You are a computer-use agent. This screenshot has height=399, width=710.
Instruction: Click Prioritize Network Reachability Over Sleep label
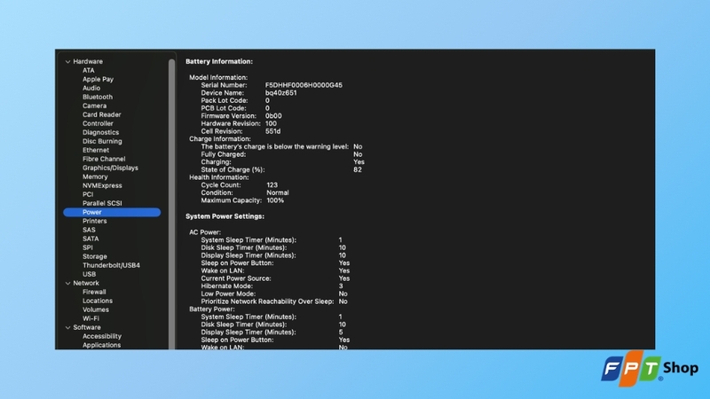click(x=267, y=301)
